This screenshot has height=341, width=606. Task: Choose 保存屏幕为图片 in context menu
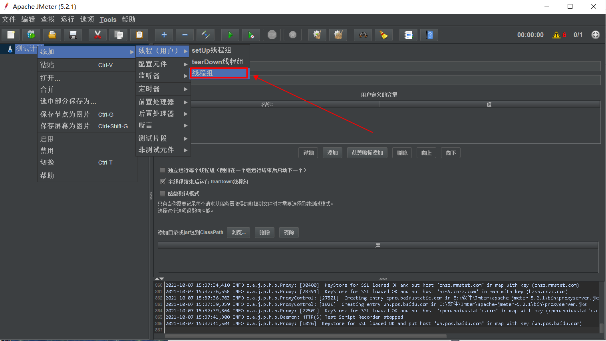tap(87, 126)
